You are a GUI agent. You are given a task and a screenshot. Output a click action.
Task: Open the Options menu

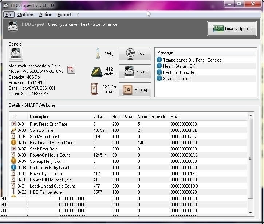click(x=25, y=15)
